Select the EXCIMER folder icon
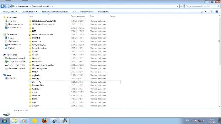Screen dimensions: 221x124 click(x=30, y=38)
